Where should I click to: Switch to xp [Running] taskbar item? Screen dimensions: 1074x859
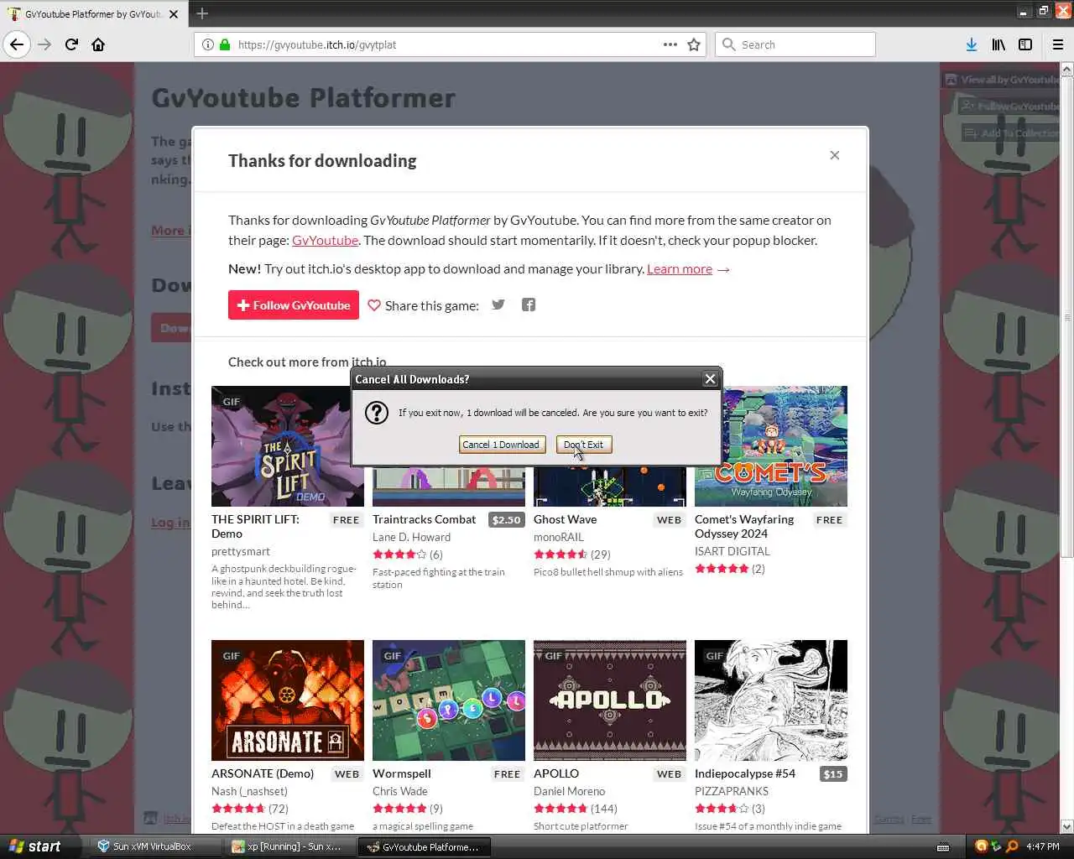click(290, 846)
